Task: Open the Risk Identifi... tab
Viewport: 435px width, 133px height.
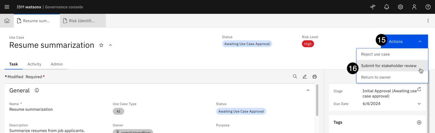Action: 83,21
